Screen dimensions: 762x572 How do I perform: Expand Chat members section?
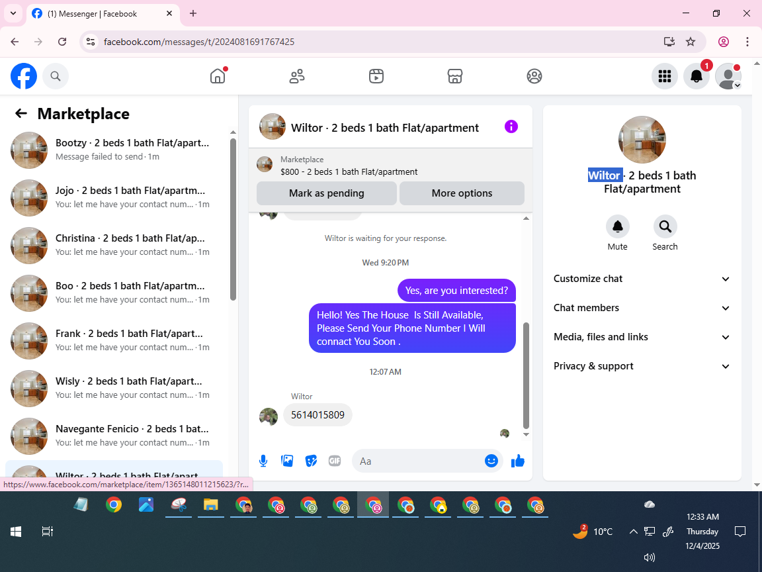click(x=642, y=308)
